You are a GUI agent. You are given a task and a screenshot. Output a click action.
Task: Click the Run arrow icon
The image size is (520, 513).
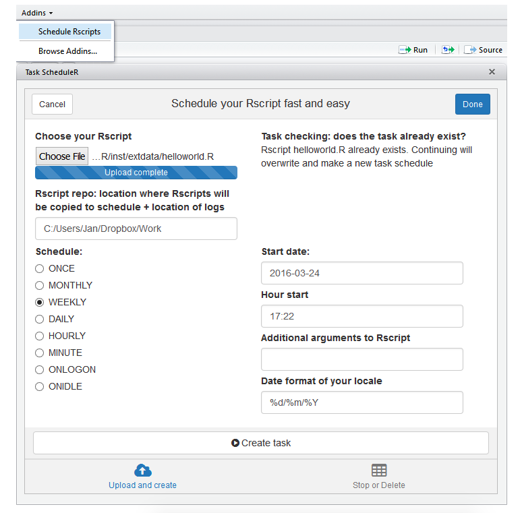coord(405,50)
